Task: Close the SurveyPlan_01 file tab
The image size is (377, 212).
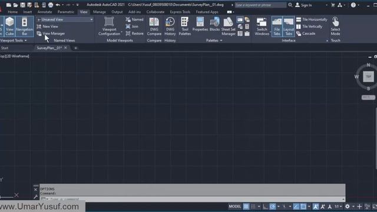Action: 65,48
